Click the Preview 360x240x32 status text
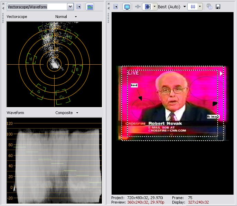 pyautogui.click(x=138, y=202)
